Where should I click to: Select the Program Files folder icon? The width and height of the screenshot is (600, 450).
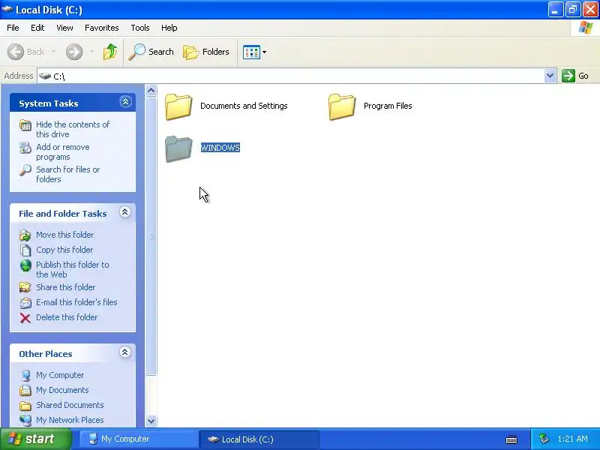pos(342,106)
